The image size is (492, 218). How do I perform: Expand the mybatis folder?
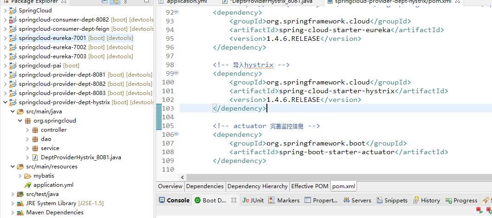click(20, 176)
